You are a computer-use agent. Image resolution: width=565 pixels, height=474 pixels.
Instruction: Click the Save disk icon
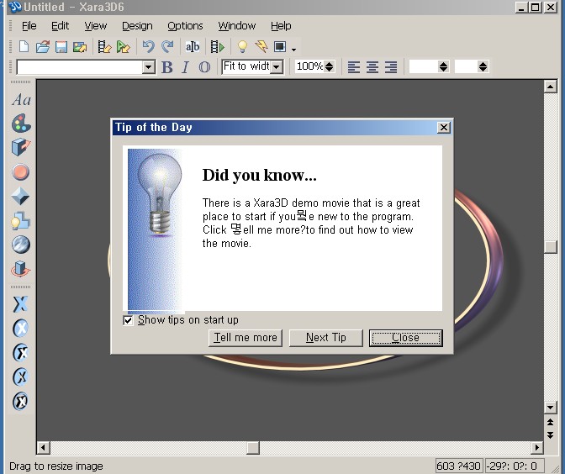pos(61,47)
